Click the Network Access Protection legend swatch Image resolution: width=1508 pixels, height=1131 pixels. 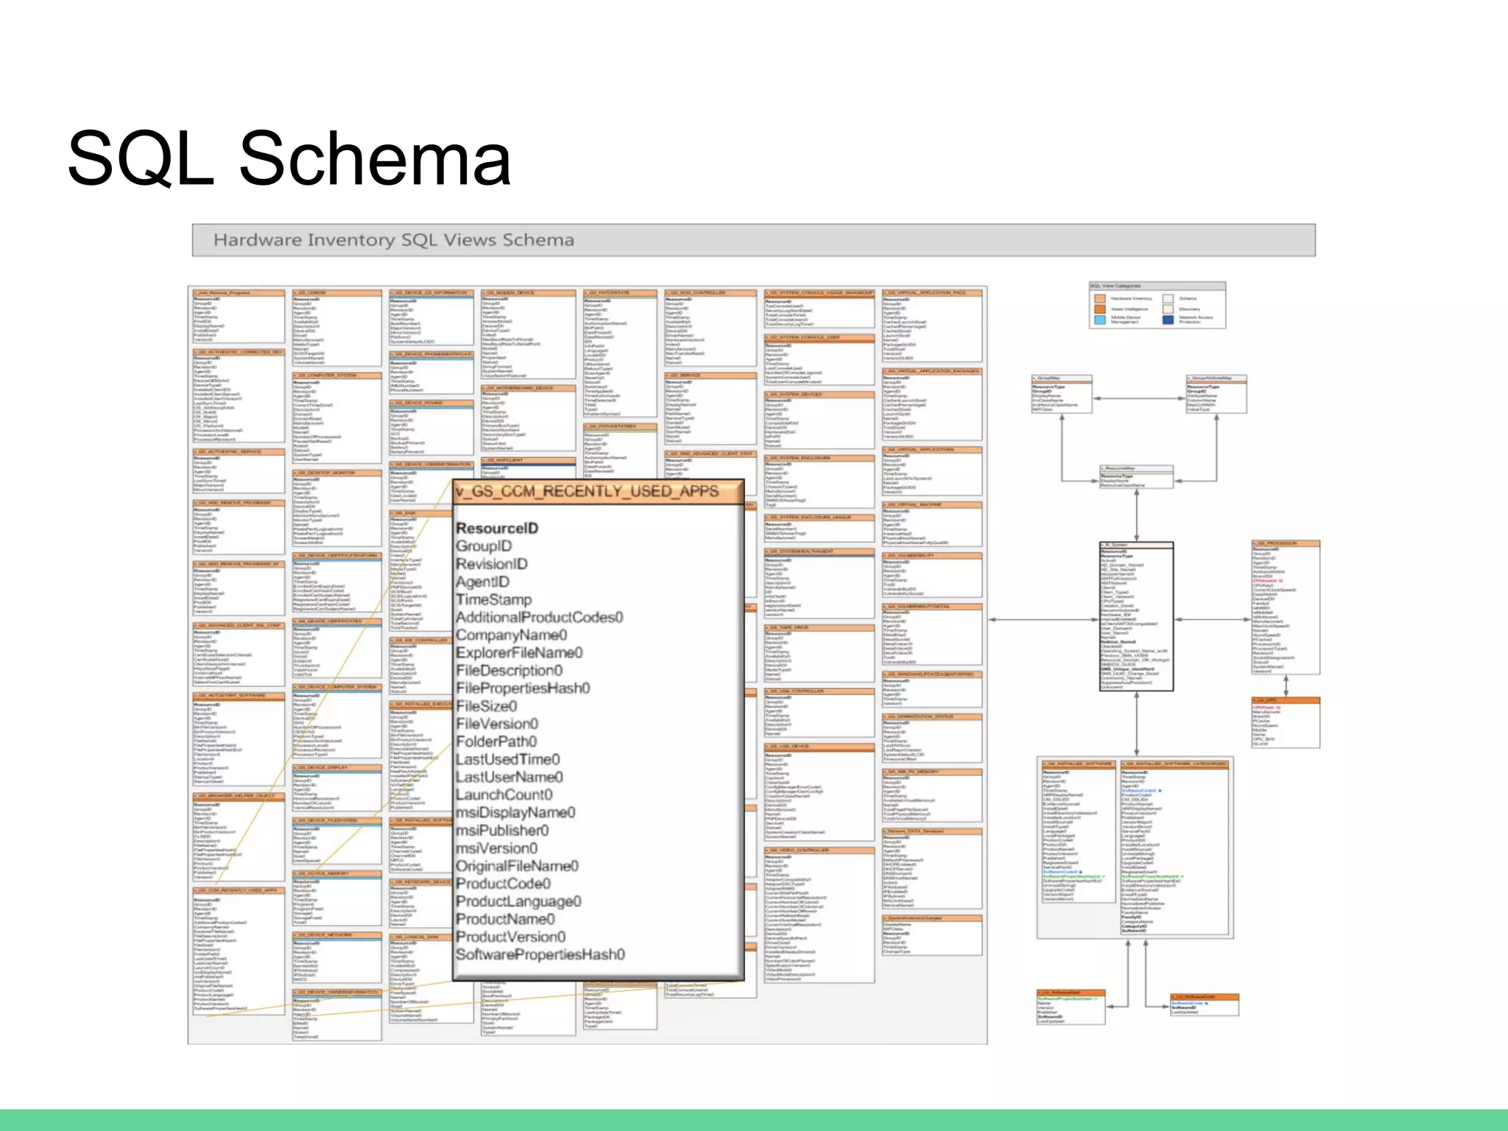coord(1168,320)
